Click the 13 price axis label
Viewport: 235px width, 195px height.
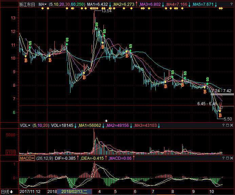(13, 18)
